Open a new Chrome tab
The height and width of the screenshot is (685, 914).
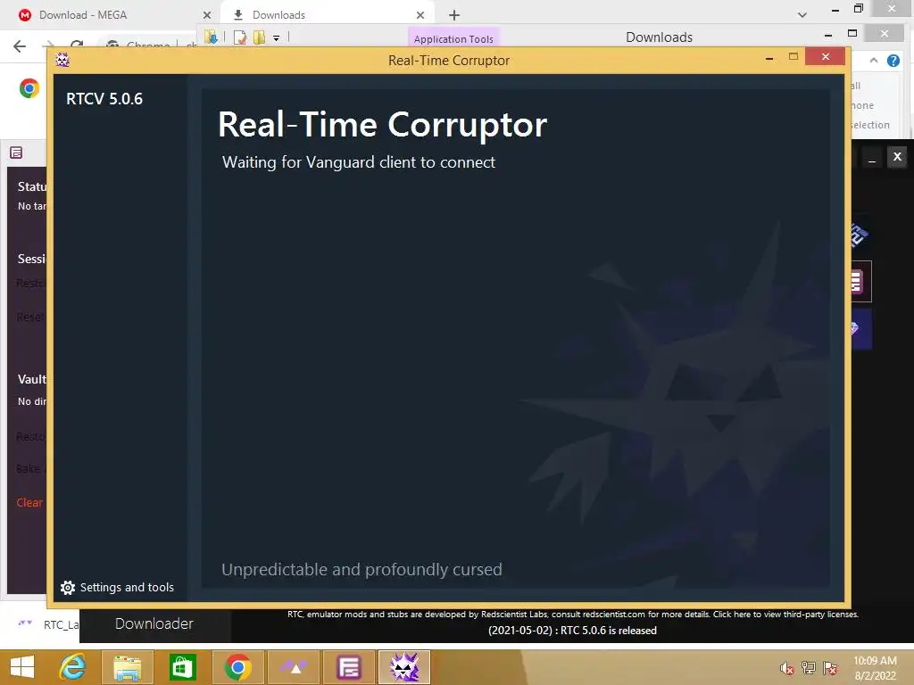(454, 15)
